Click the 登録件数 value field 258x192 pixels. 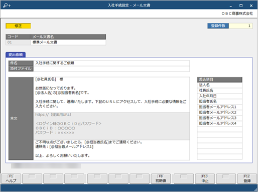pyautogui.click(x=240, y=26)
